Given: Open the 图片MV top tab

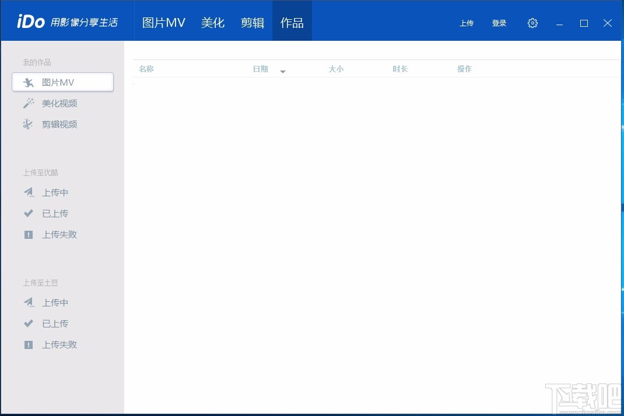Looking at the screenshot, I should tap(163, 23).
